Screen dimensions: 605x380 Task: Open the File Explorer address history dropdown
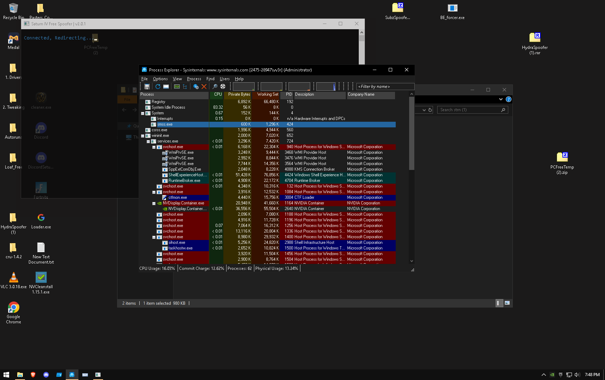424,110
